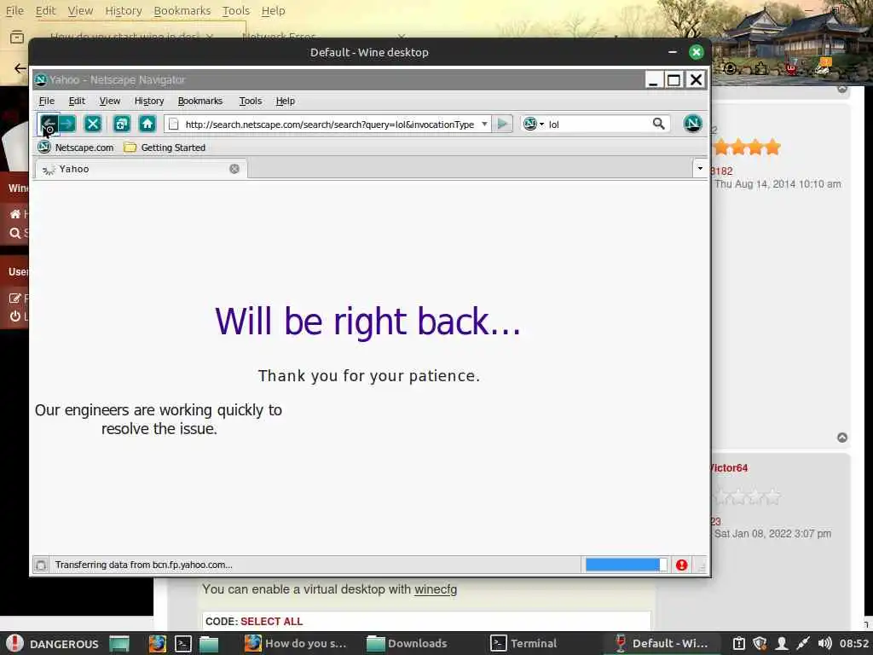
Task: Click SELECT ALL above code block
Action: click(271, 622)
